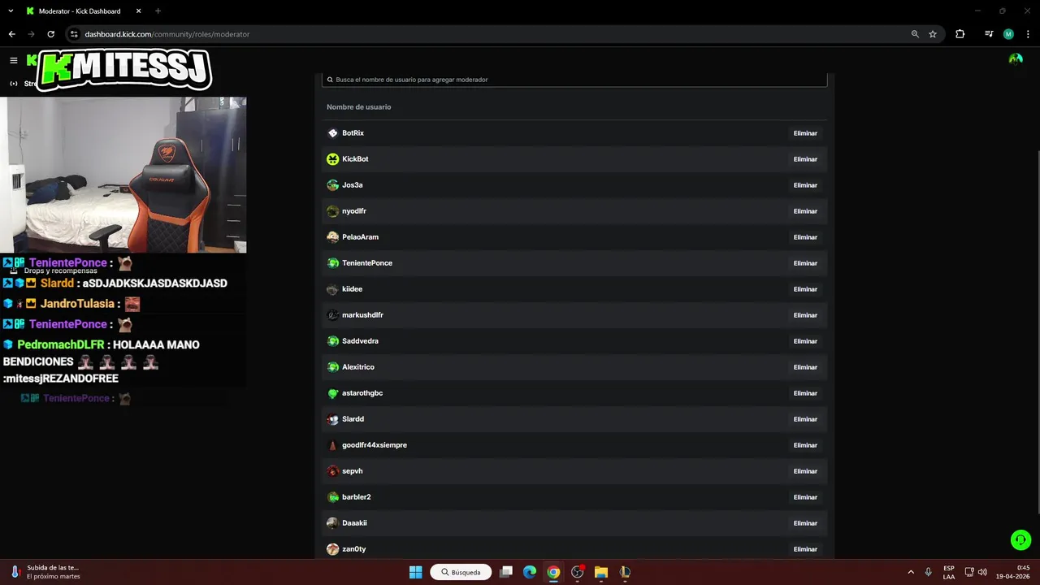
Task: Remove KickBot with Eliminar button
Action: coord(805,159)
